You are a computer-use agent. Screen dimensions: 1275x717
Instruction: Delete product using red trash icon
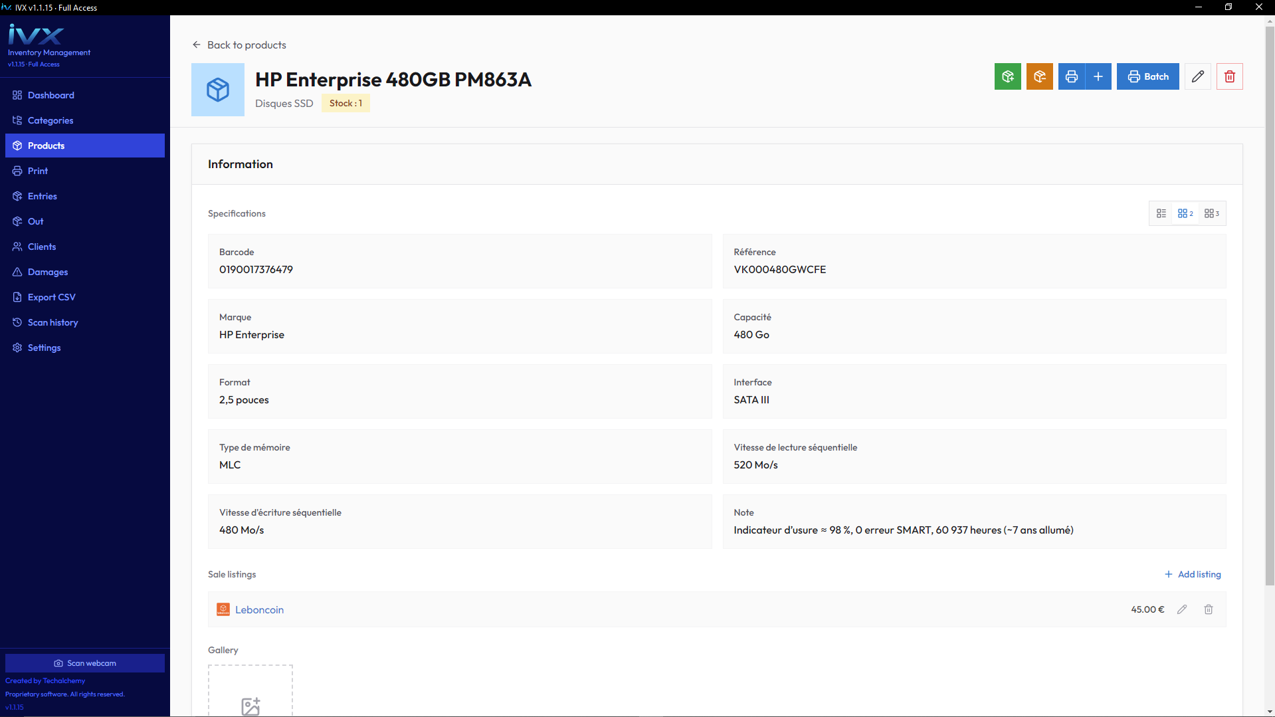tap(1229, 76)
